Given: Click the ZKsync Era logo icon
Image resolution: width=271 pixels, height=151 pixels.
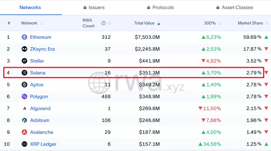Looking at the screenshot, I should (x=24, y=49).
